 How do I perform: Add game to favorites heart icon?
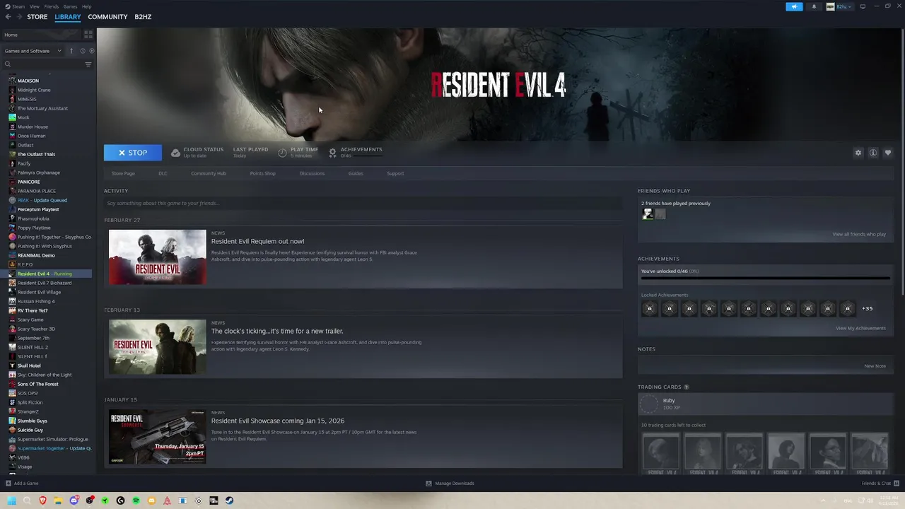888,153
